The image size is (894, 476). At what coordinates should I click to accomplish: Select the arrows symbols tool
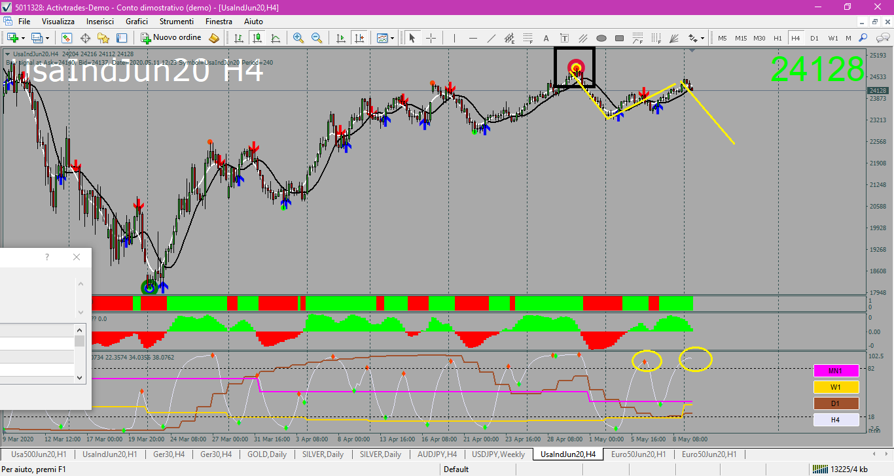[x=692, y=38]
